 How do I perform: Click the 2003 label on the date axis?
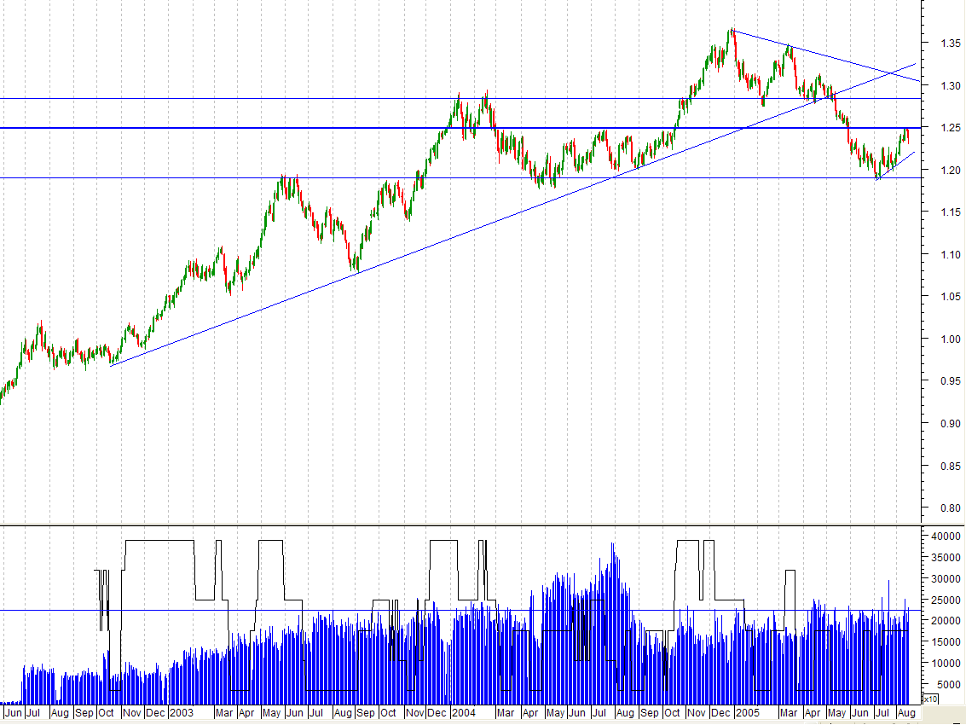coord(182,712)
